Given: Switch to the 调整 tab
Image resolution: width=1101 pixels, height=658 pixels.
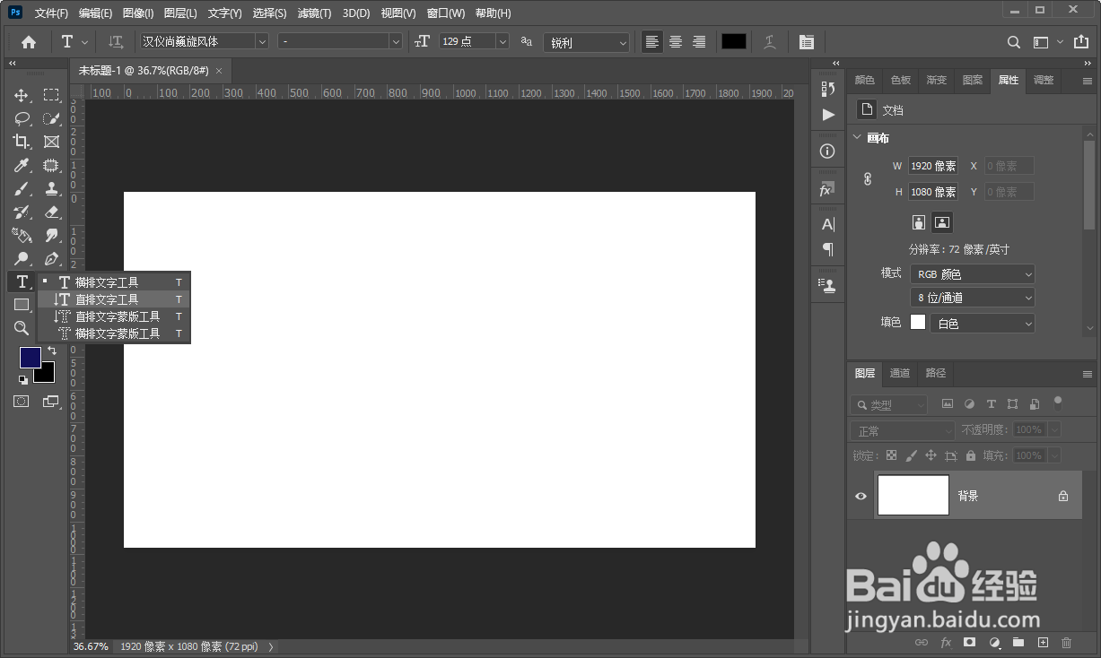Looking at the screenshot, I should 1044,80.
